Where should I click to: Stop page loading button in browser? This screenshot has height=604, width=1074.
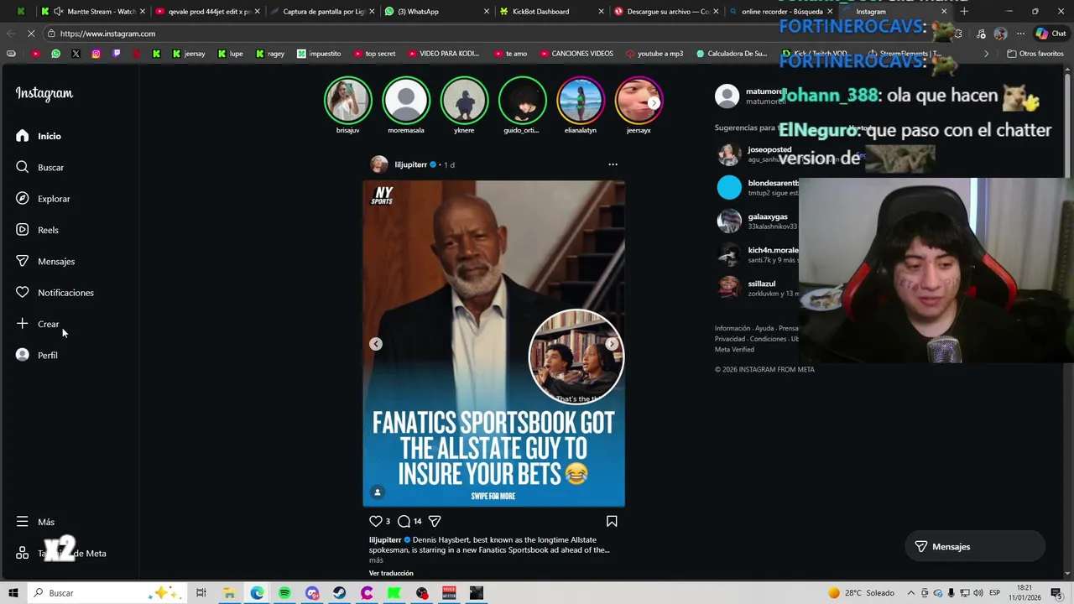point(32,34)
